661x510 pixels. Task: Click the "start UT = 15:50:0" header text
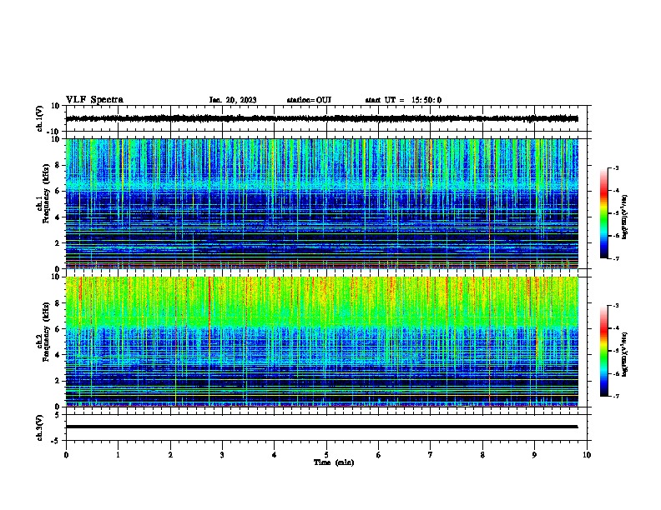point(403,100)
